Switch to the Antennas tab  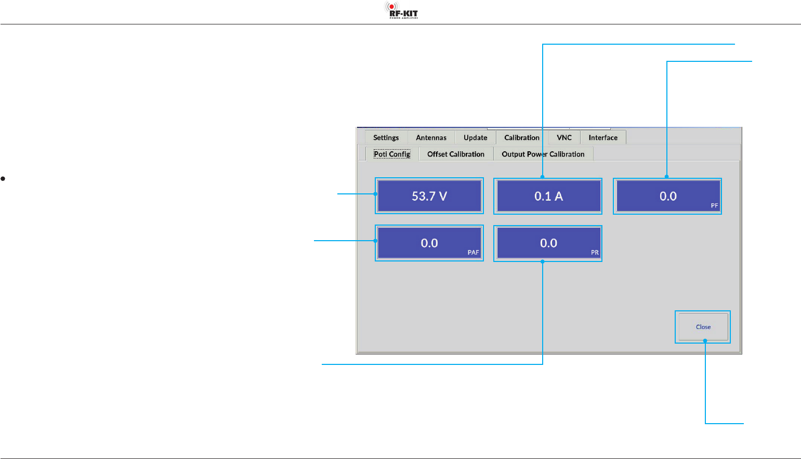[431, 138]
